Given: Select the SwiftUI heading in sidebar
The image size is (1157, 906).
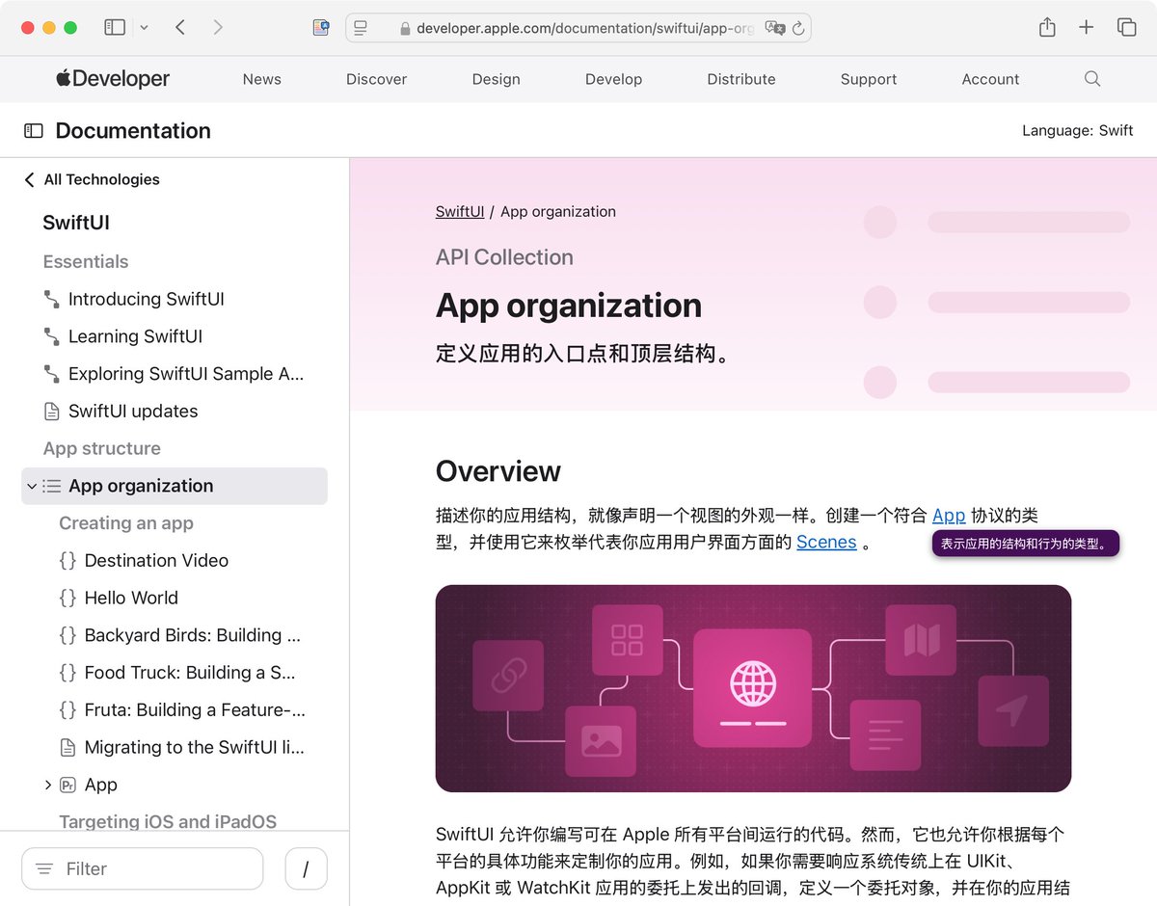Looking at the screenshot, I should pyautogui.click(x=76, y=223).
